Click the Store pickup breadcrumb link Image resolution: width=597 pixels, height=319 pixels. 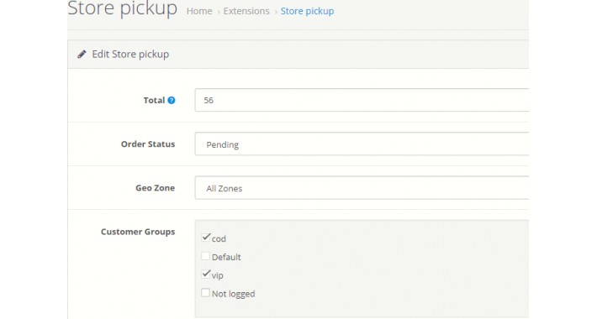(307, 11)
